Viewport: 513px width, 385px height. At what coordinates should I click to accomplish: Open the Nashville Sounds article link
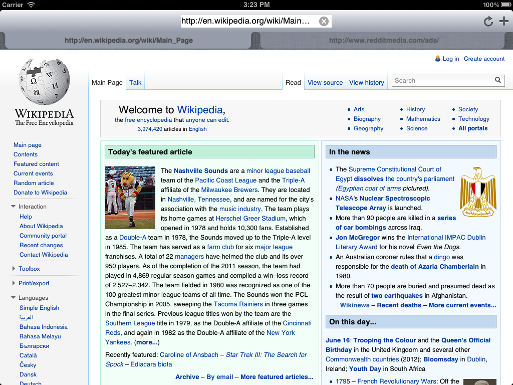coord(200,170)
